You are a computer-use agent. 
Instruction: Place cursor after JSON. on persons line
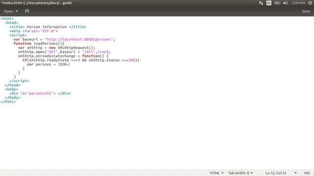click(x=69, y=64)
